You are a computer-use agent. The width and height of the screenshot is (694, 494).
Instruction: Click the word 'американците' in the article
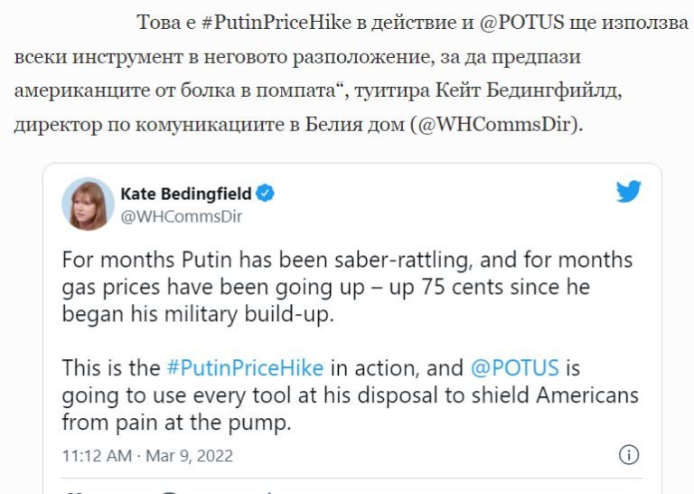point(72,90)
